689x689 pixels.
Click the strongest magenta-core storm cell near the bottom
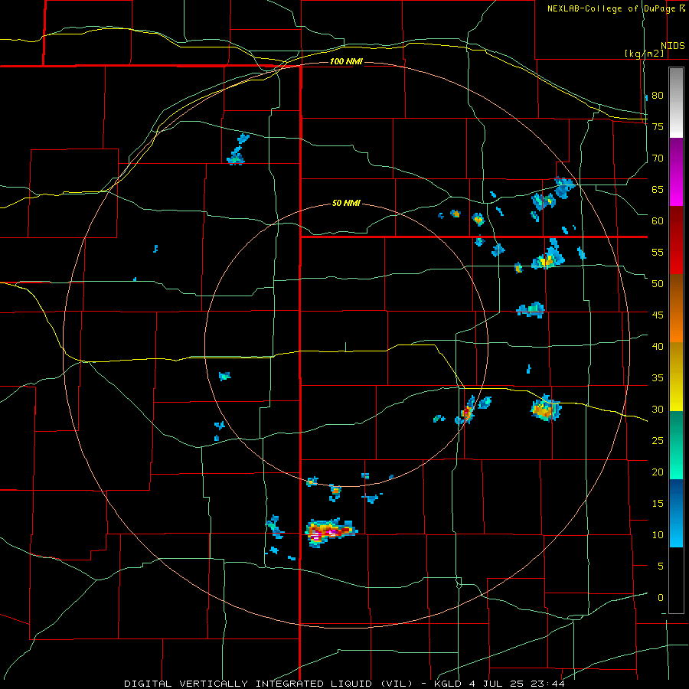[x=331, y=532]
